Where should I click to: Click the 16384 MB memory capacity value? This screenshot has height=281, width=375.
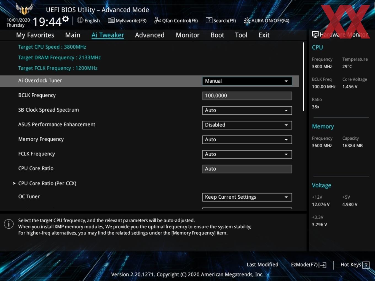click(352, 145)
